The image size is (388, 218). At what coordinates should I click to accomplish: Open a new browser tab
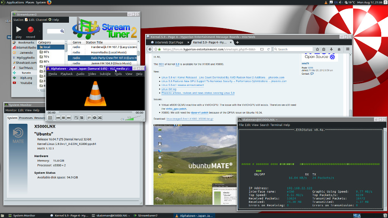tap(237, 42)
